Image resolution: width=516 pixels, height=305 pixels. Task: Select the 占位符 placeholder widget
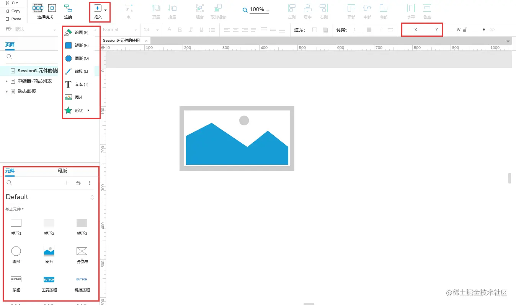pyautogui.click(x=82, y=255)
